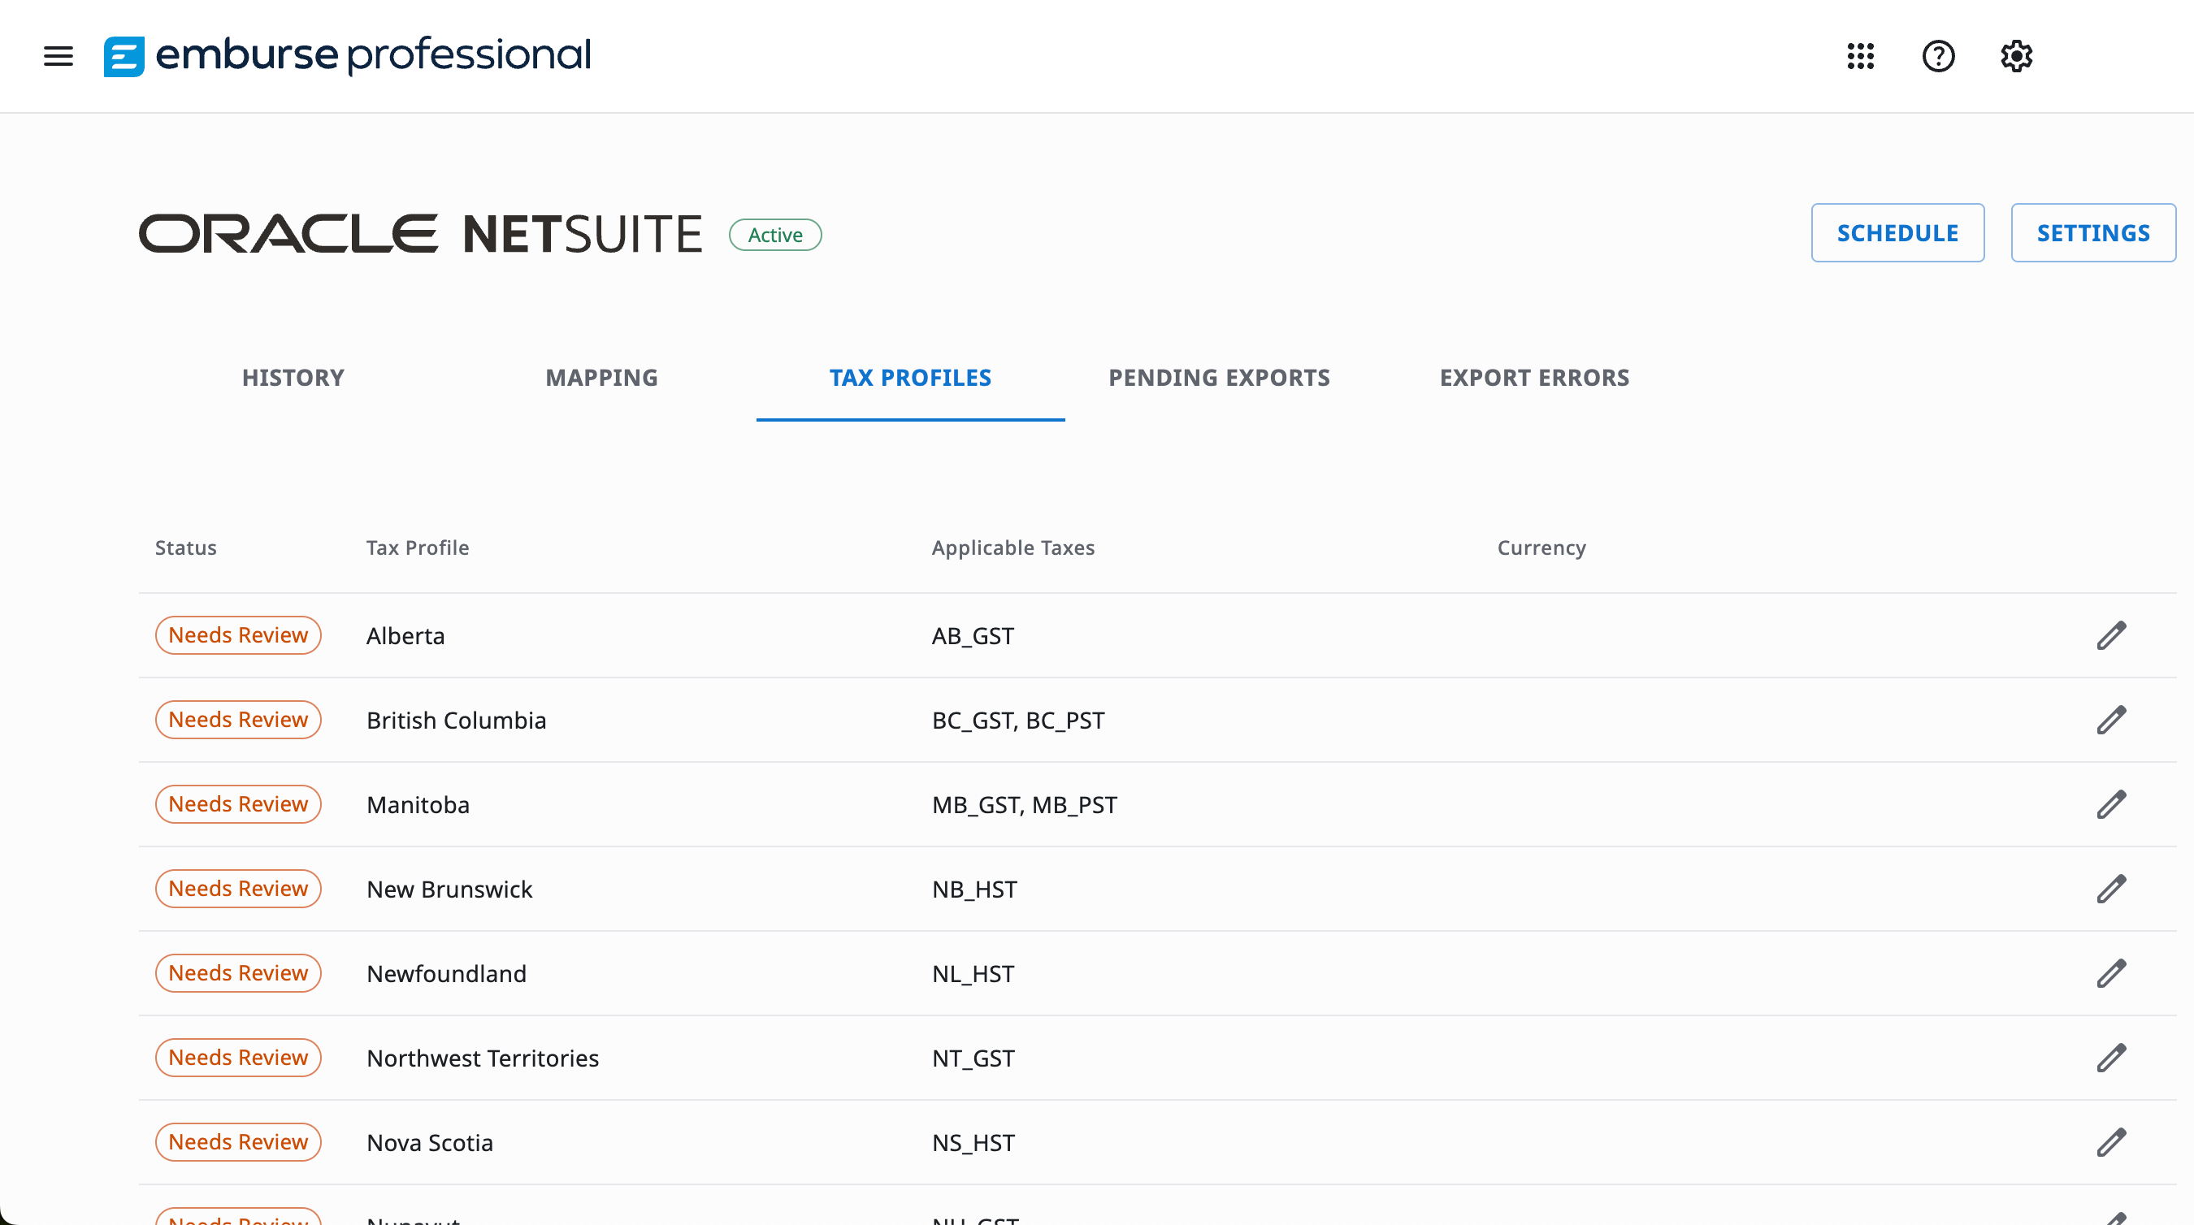Edit the Northwest Territories tax profile
The width and height of the screenshot is (2194, 1225).
[x=2110, y=1058]
